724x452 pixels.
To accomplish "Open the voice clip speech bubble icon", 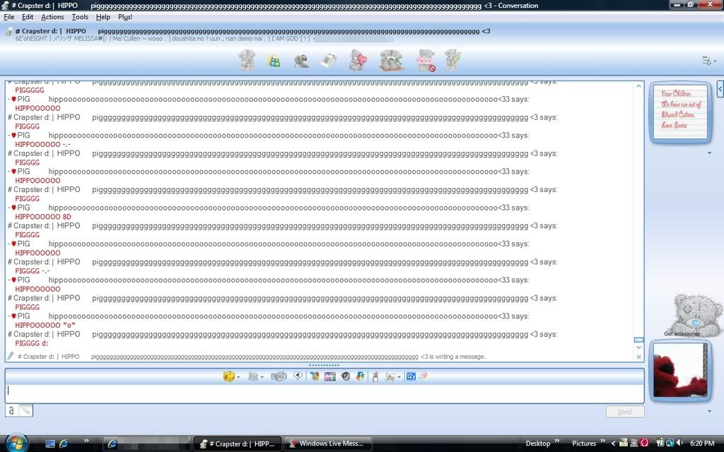I will (298, 376).
